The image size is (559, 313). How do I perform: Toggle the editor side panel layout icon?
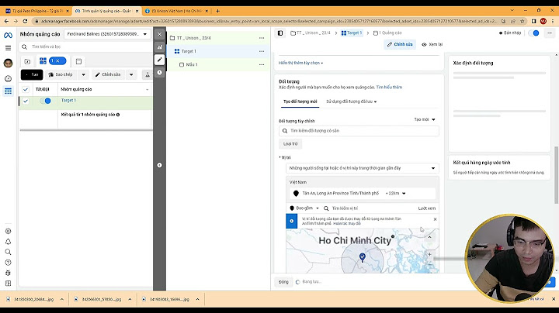280,33
